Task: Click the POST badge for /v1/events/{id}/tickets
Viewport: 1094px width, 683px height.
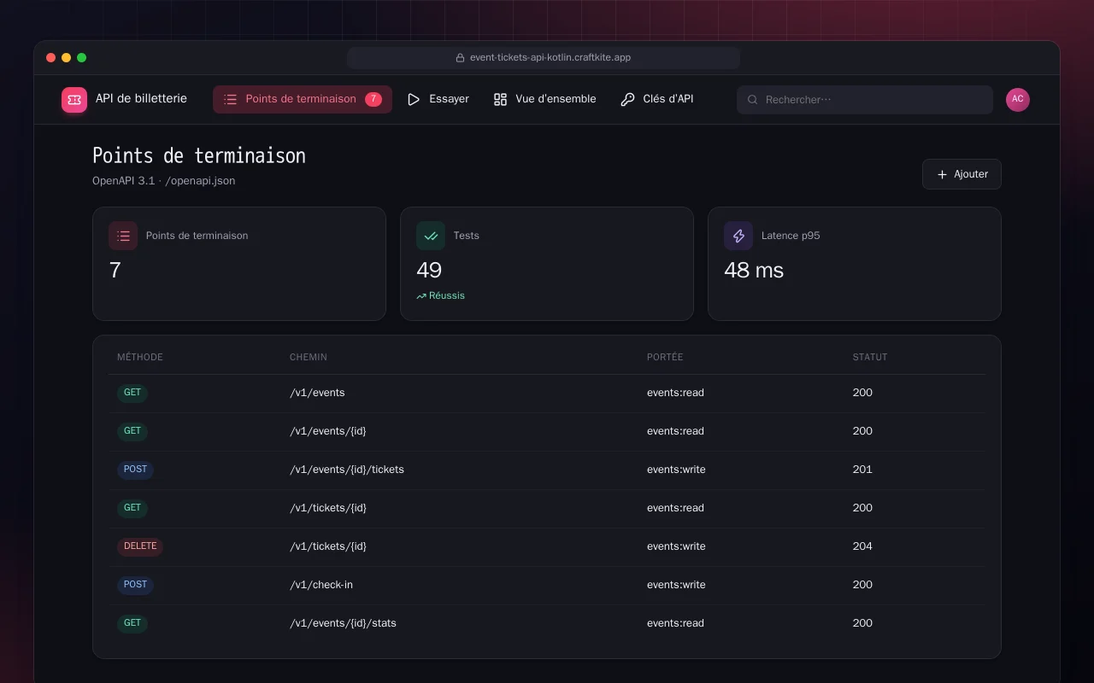Action: 135,470
